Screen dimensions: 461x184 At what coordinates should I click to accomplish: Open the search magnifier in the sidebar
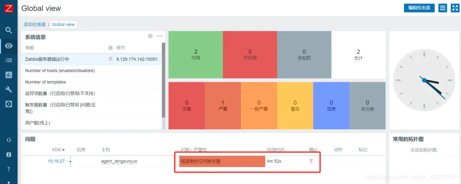[8, 30]
